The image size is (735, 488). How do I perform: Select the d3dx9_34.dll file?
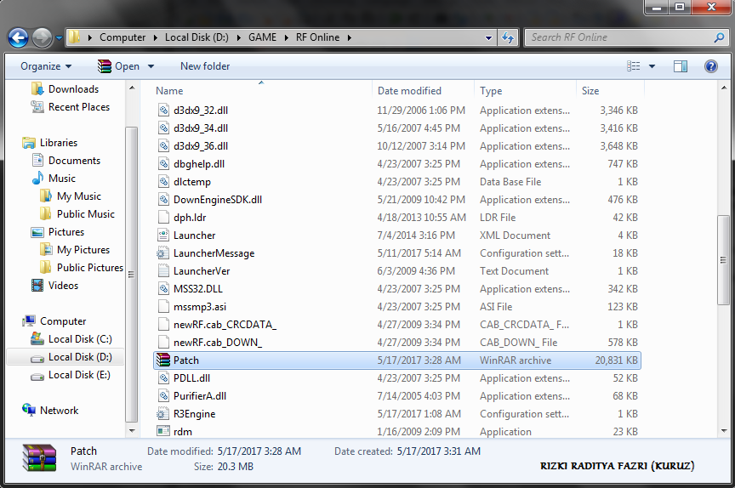point(200,128)
